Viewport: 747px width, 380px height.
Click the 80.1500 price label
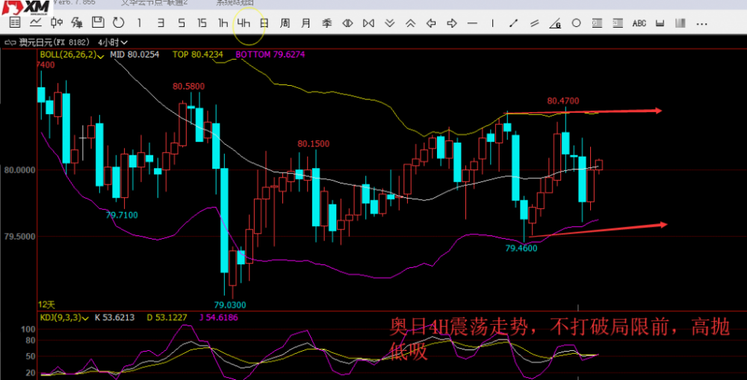313,144
